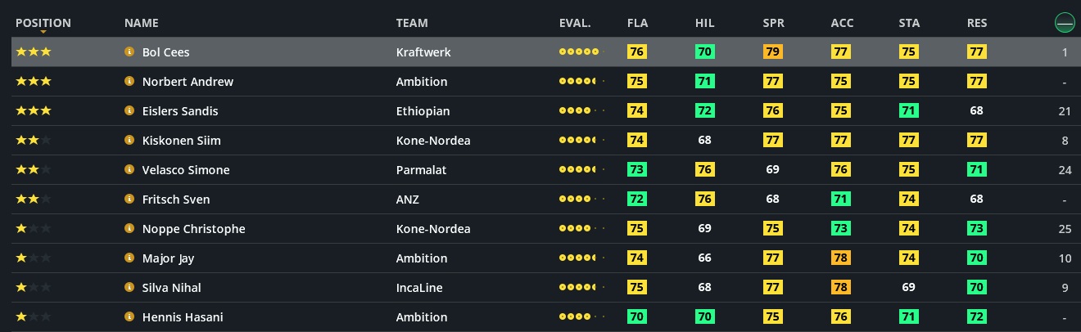This screenshot has width=1081, height=332.
Task: Click info icon beside Norbert Andrew
Action: (x=129, y=81)
